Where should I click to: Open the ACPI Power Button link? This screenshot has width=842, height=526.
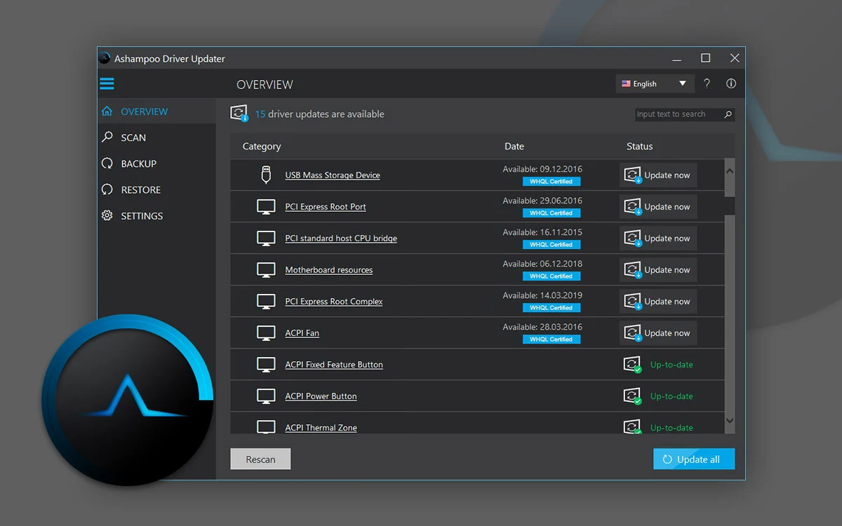[321, 396]
